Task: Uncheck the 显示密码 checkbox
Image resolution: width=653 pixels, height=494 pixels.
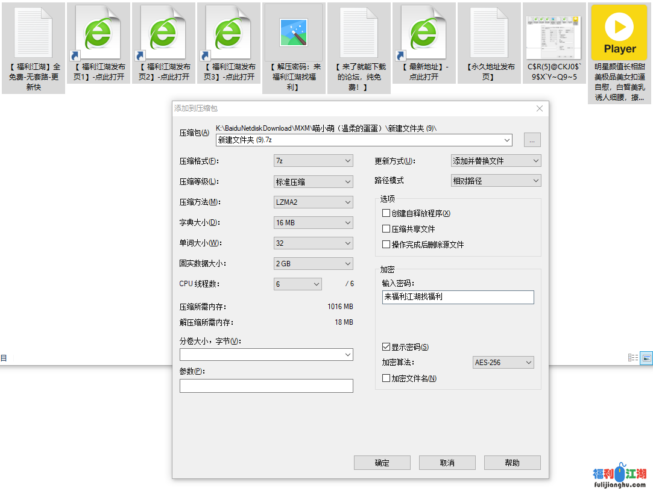Action: (x=386, y=347)
